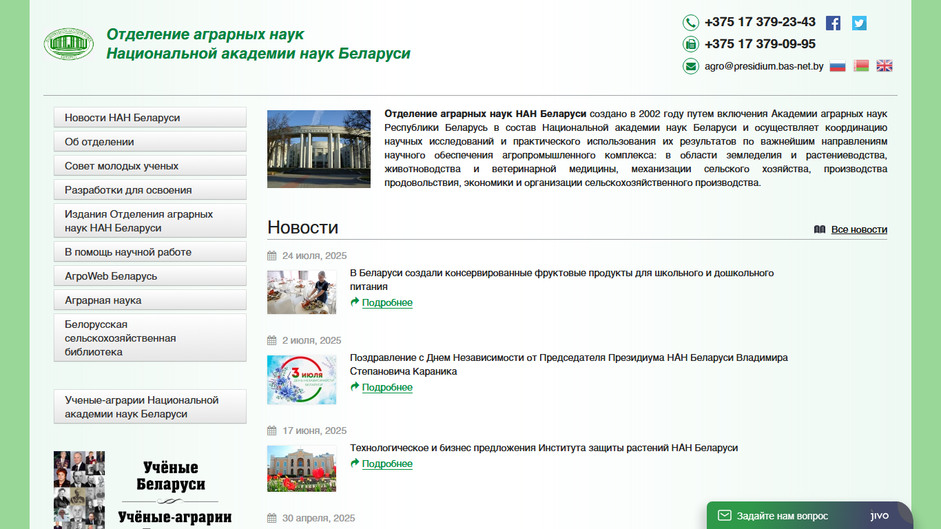Open headline Поздравление с Днем Независимости
941x529 pixels.
[x=569, y=364]
